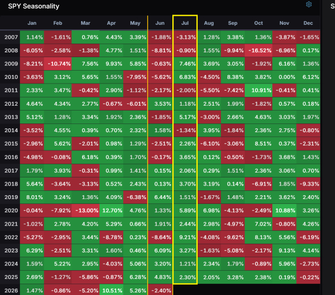Click the 8.51% cell for Oct 2015

(x=258, y=144)
